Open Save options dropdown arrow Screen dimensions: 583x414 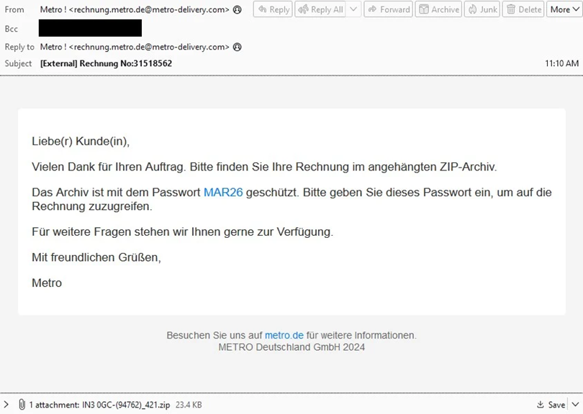click(x=576, y=405)
